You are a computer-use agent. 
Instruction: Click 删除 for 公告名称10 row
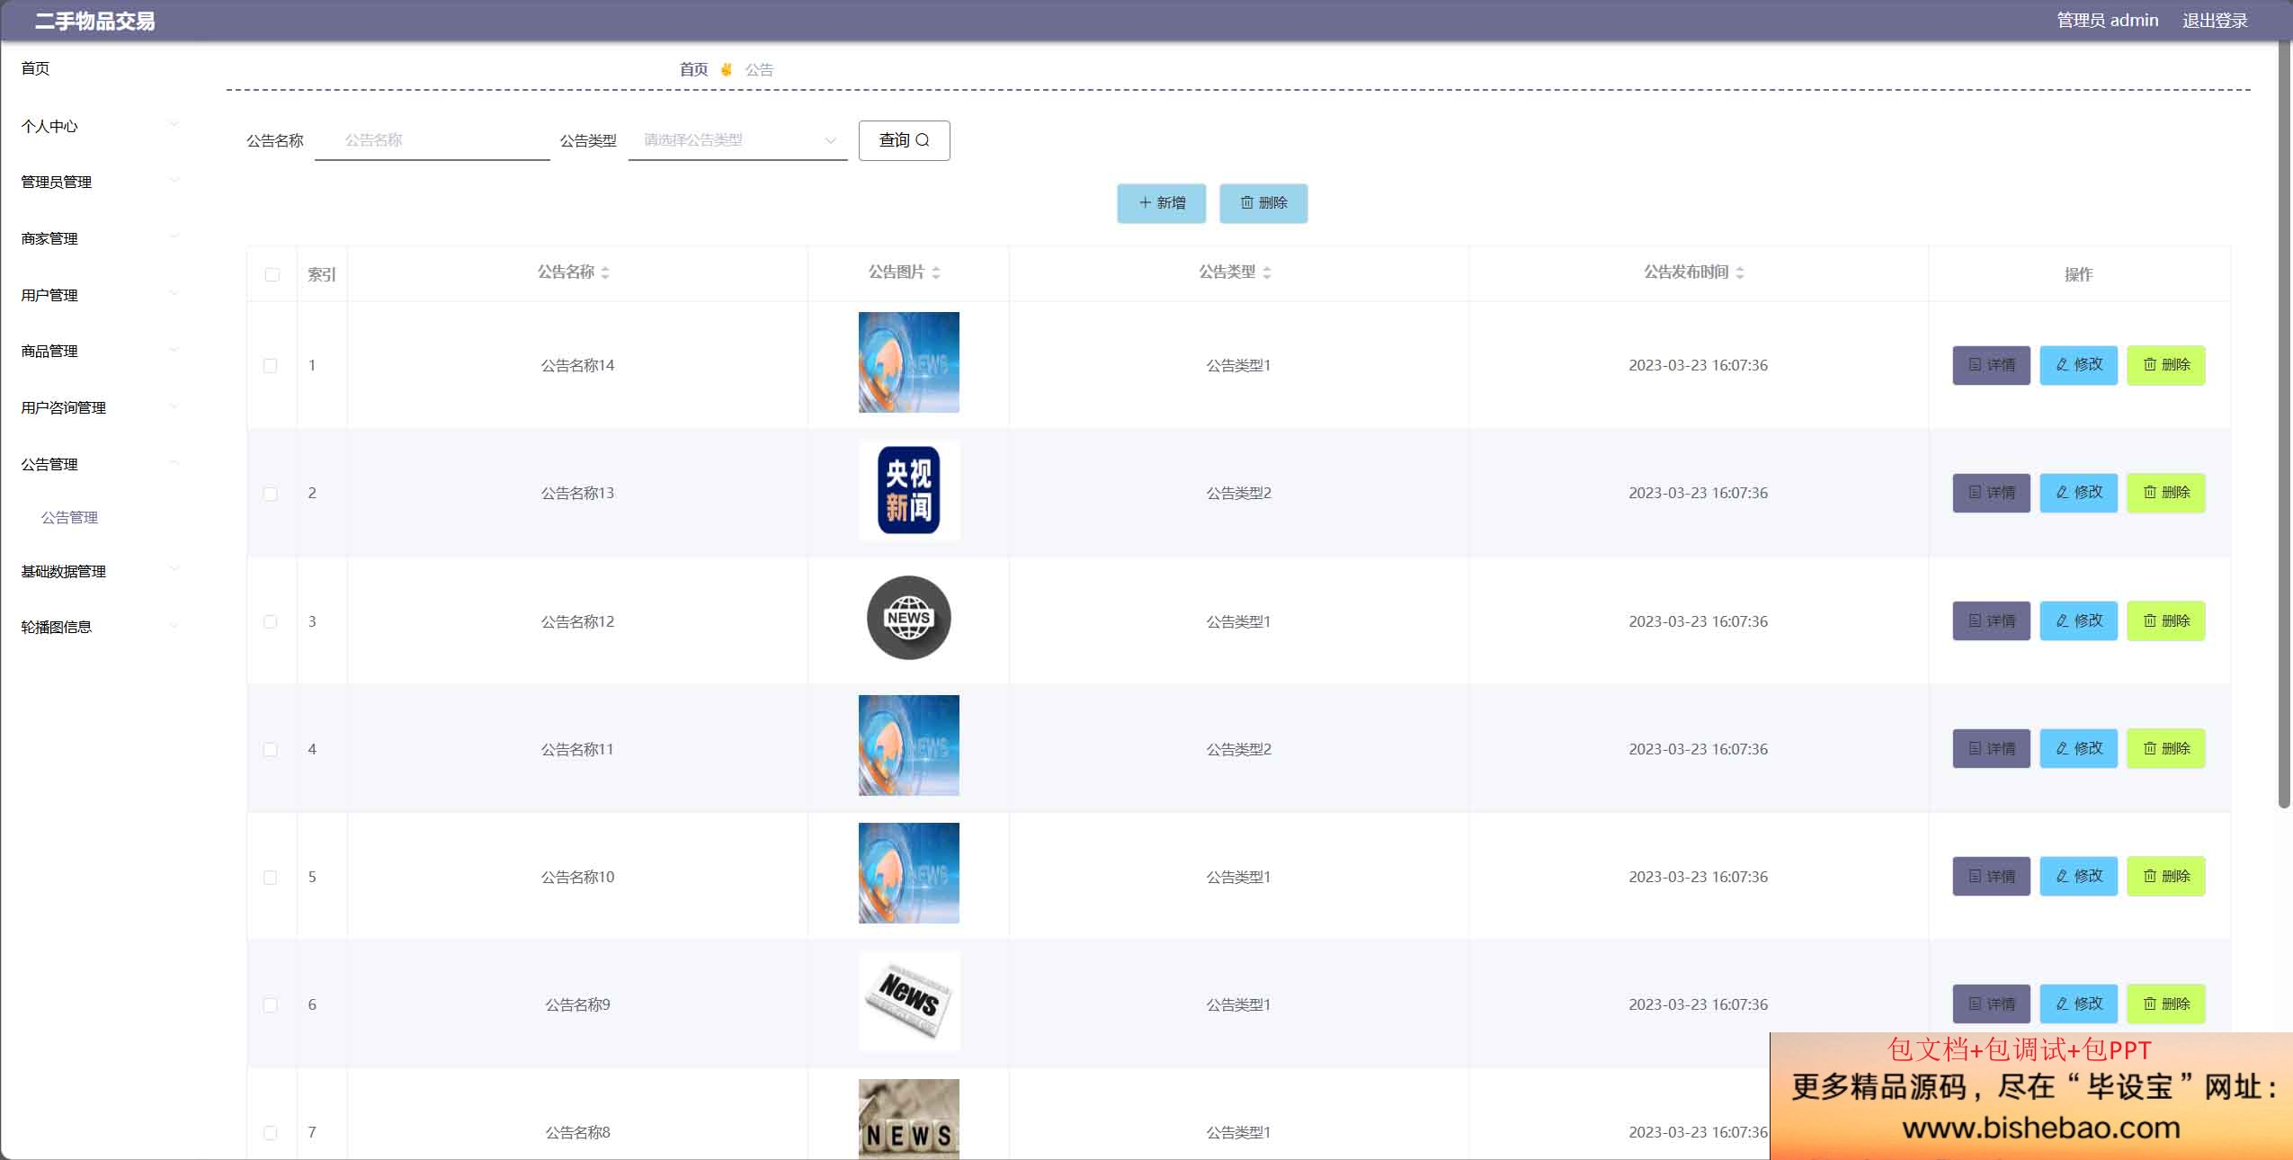[x=2165, y=876]
